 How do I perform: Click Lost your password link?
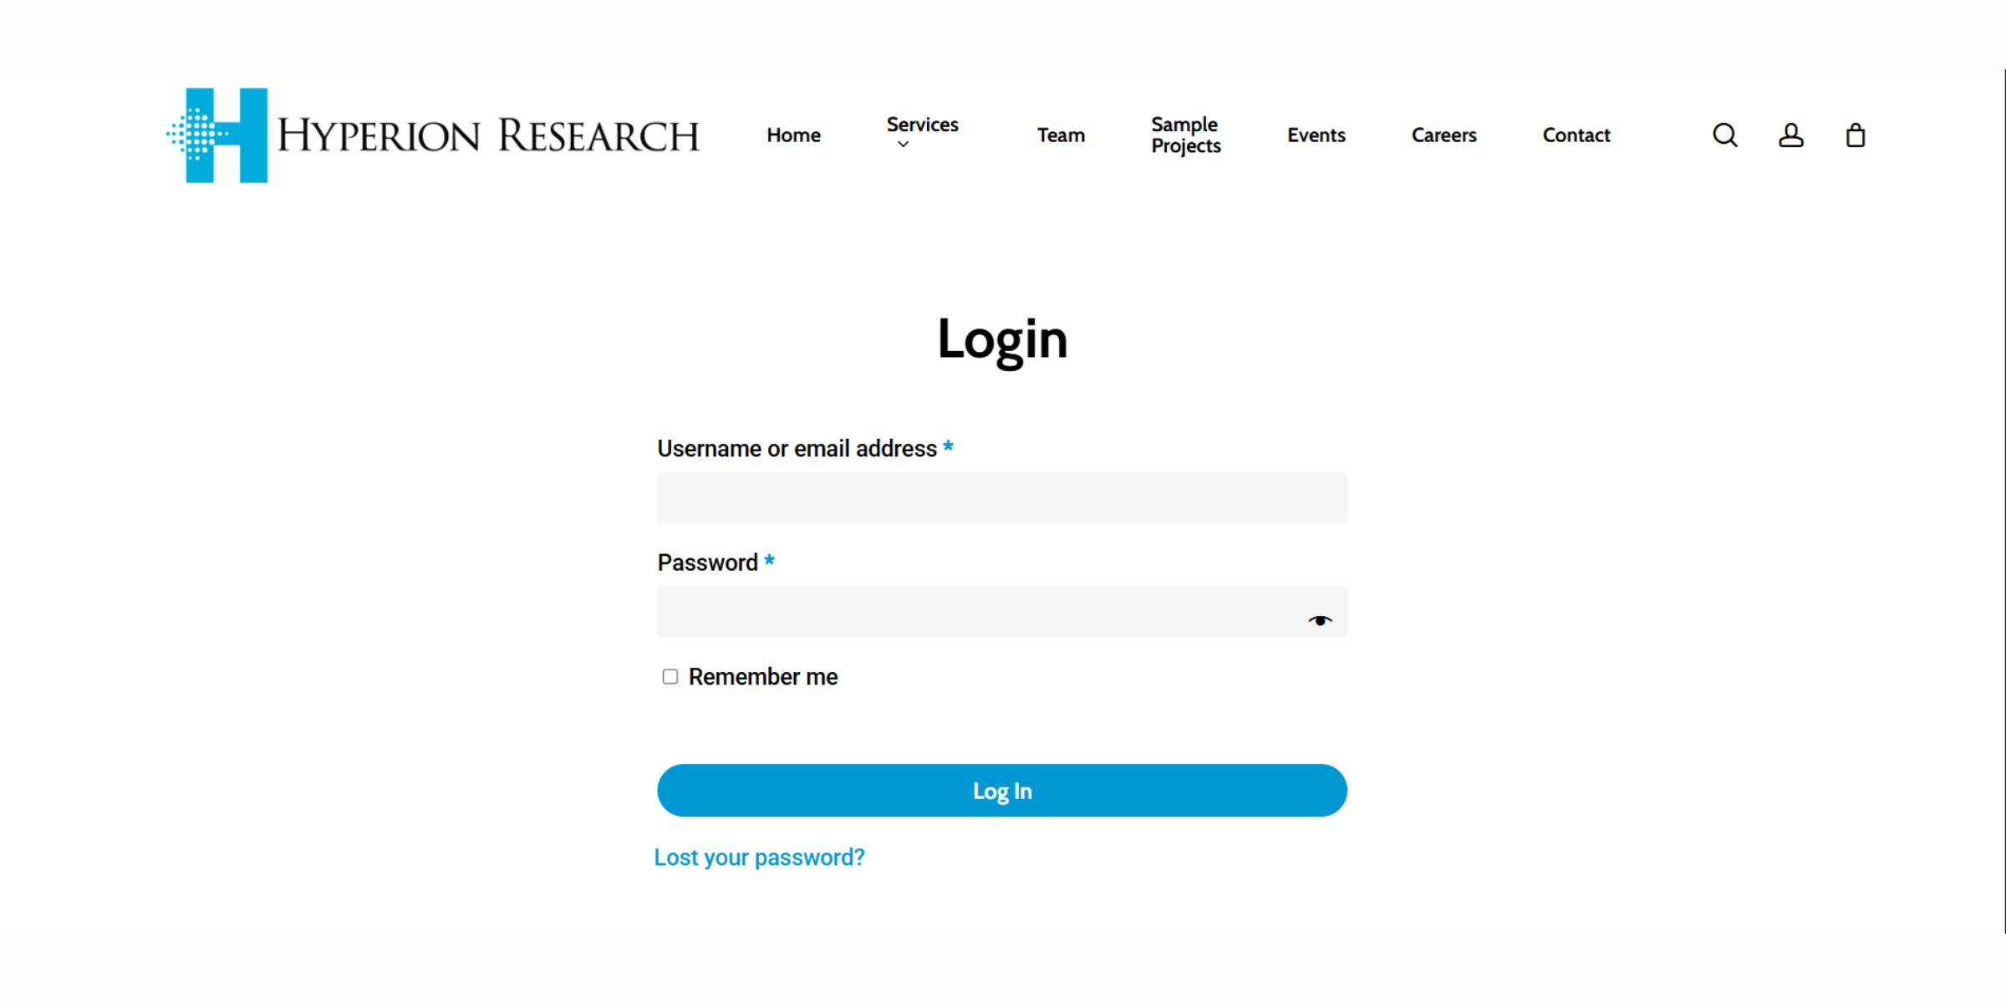click(759, 858)
